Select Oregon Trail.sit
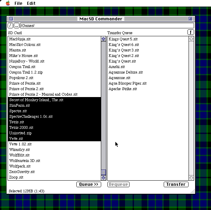Image resolution: width=211 pixels, height=210 pixels. pos(54,67)
